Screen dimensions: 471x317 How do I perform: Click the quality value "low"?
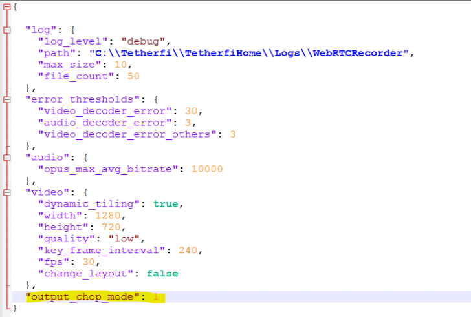pyautogui.click(x=122, y=239)
